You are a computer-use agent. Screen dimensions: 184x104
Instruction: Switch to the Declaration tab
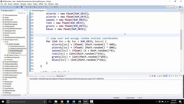click(51, 76)
